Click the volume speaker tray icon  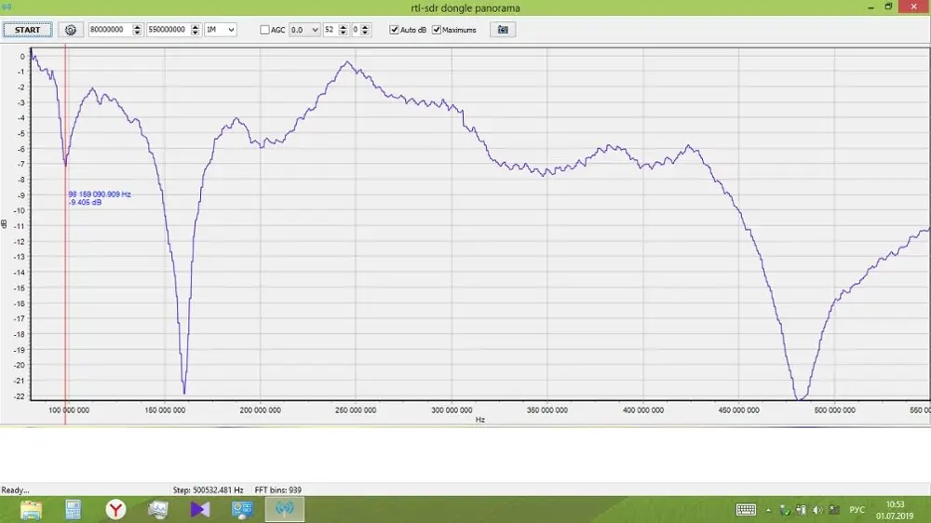click(x=817, y=510)
